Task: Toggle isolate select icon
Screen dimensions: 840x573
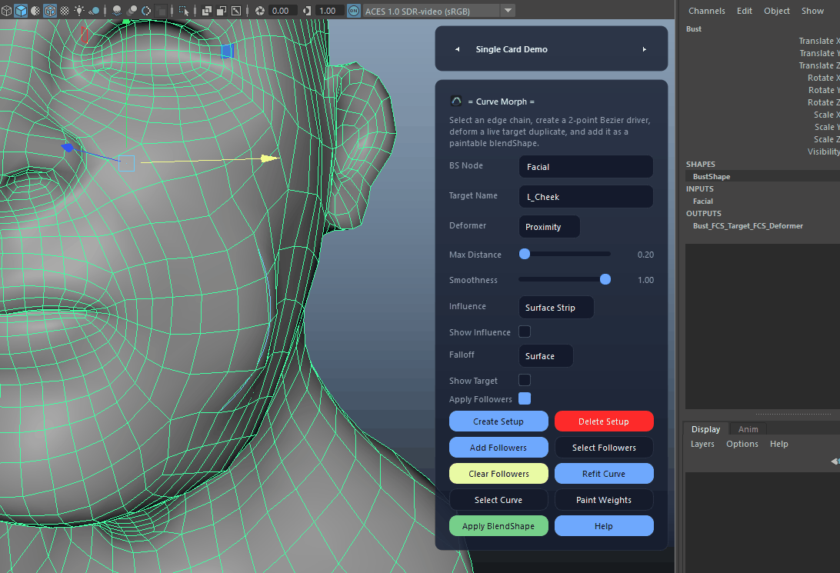Action: tap(184, 11)
